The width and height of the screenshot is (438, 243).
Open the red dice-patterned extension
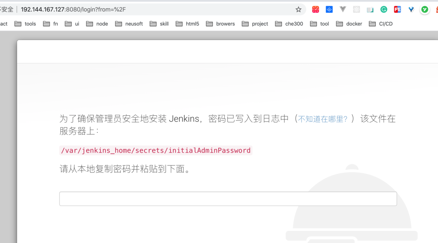[315, 9]
